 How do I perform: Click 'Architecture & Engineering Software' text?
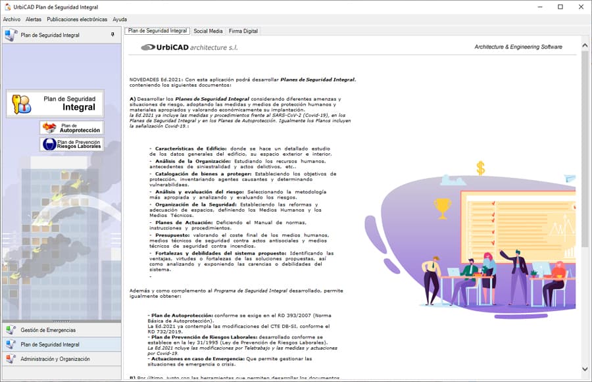[x=518, y=47]
